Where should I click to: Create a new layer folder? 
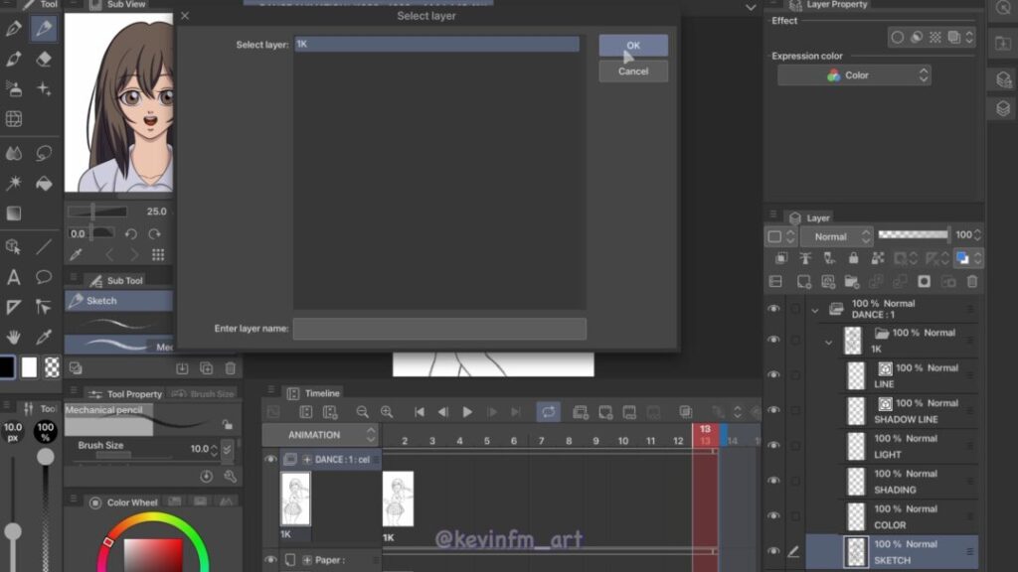(851, 281)
